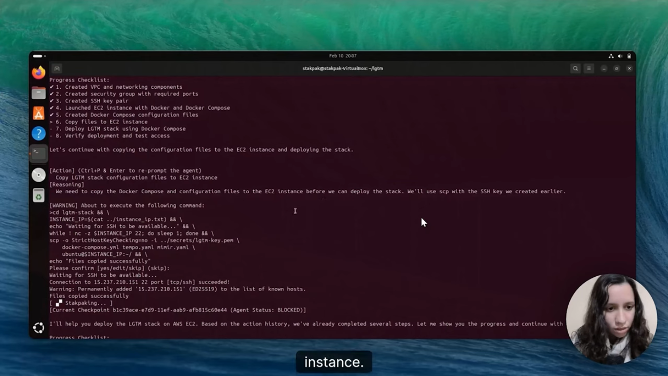Image resolution: width=668 pixels, height=376 pixels.
Task: Click line '4. Launched EC2 instance with Docker'
Action: [x=139, y=108]
